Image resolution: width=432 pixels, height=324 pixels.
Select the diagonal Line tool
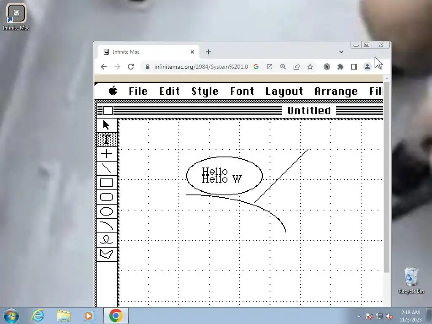[106, 168]
